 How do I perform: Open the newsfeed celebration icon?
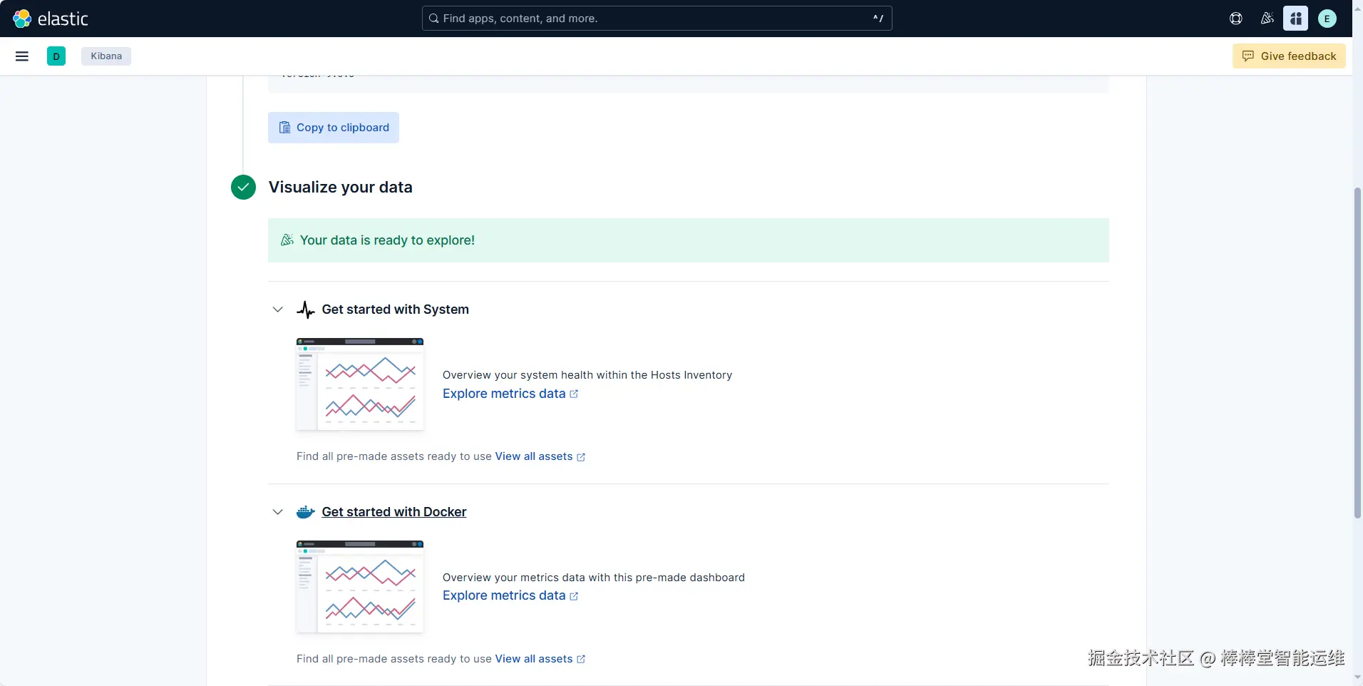point(1267,19)
